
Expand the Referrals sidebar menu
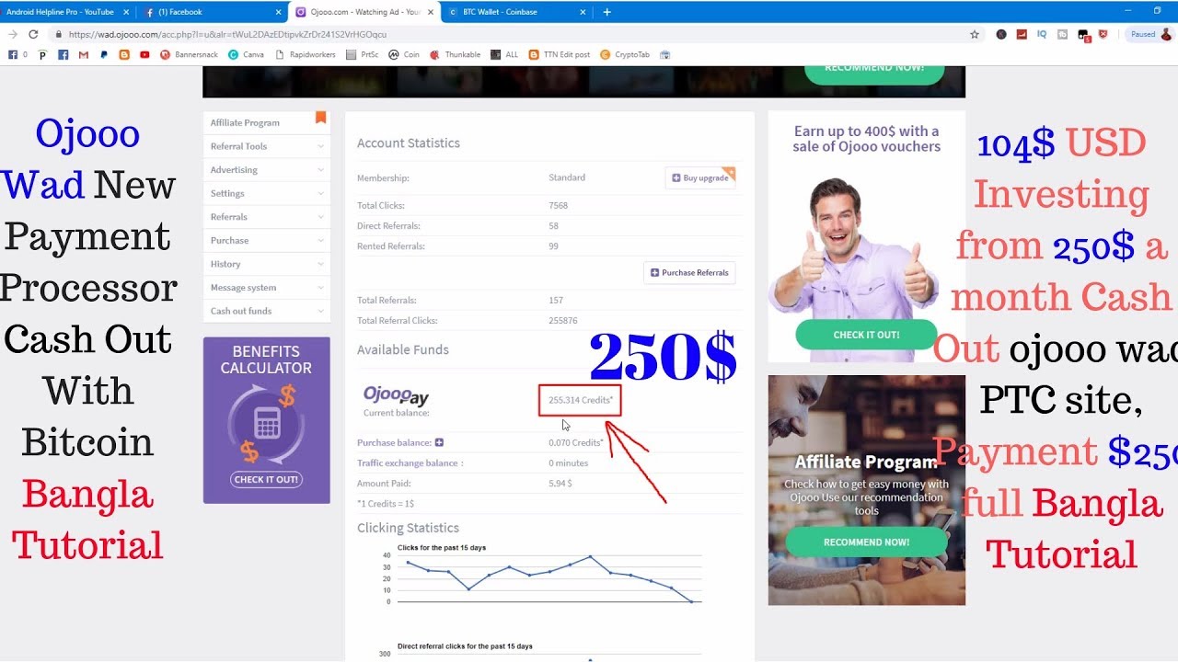(x=266, y=217)
